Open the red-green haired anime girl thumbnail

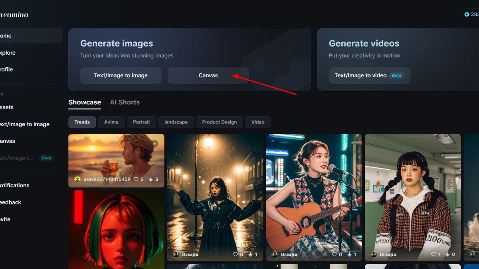[x=116, y=230]
